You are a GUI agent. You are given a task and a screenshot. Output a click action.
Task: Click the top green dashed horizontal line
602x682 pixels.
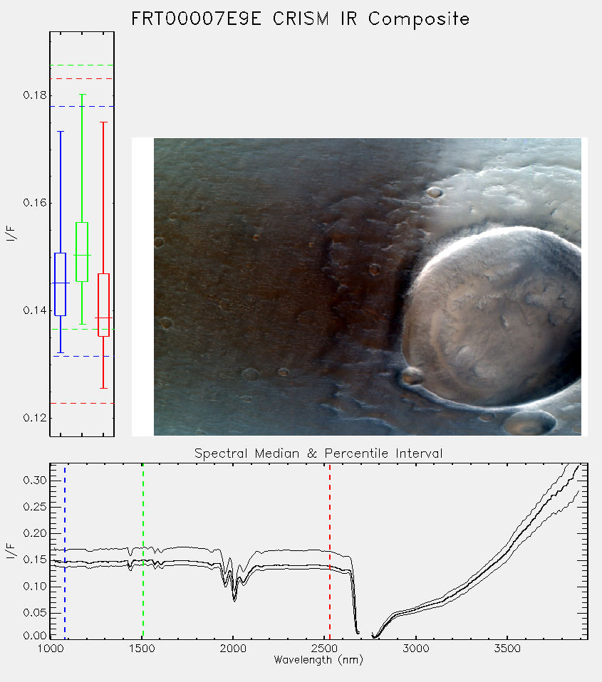point(82,65)
